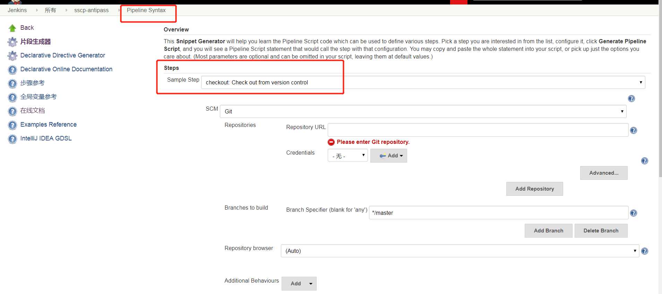Click the Add Branch button

(548, 231)
